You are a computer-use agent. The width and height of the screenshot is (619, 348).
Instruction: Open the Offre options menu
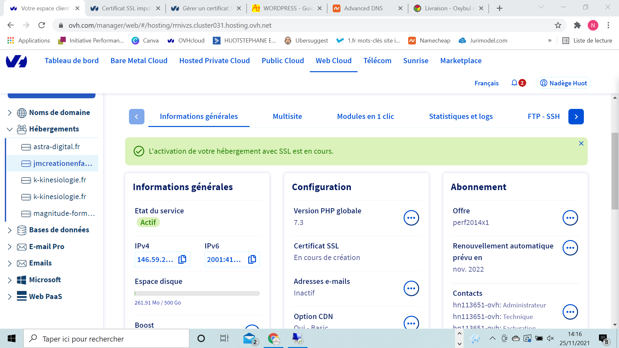570,218
